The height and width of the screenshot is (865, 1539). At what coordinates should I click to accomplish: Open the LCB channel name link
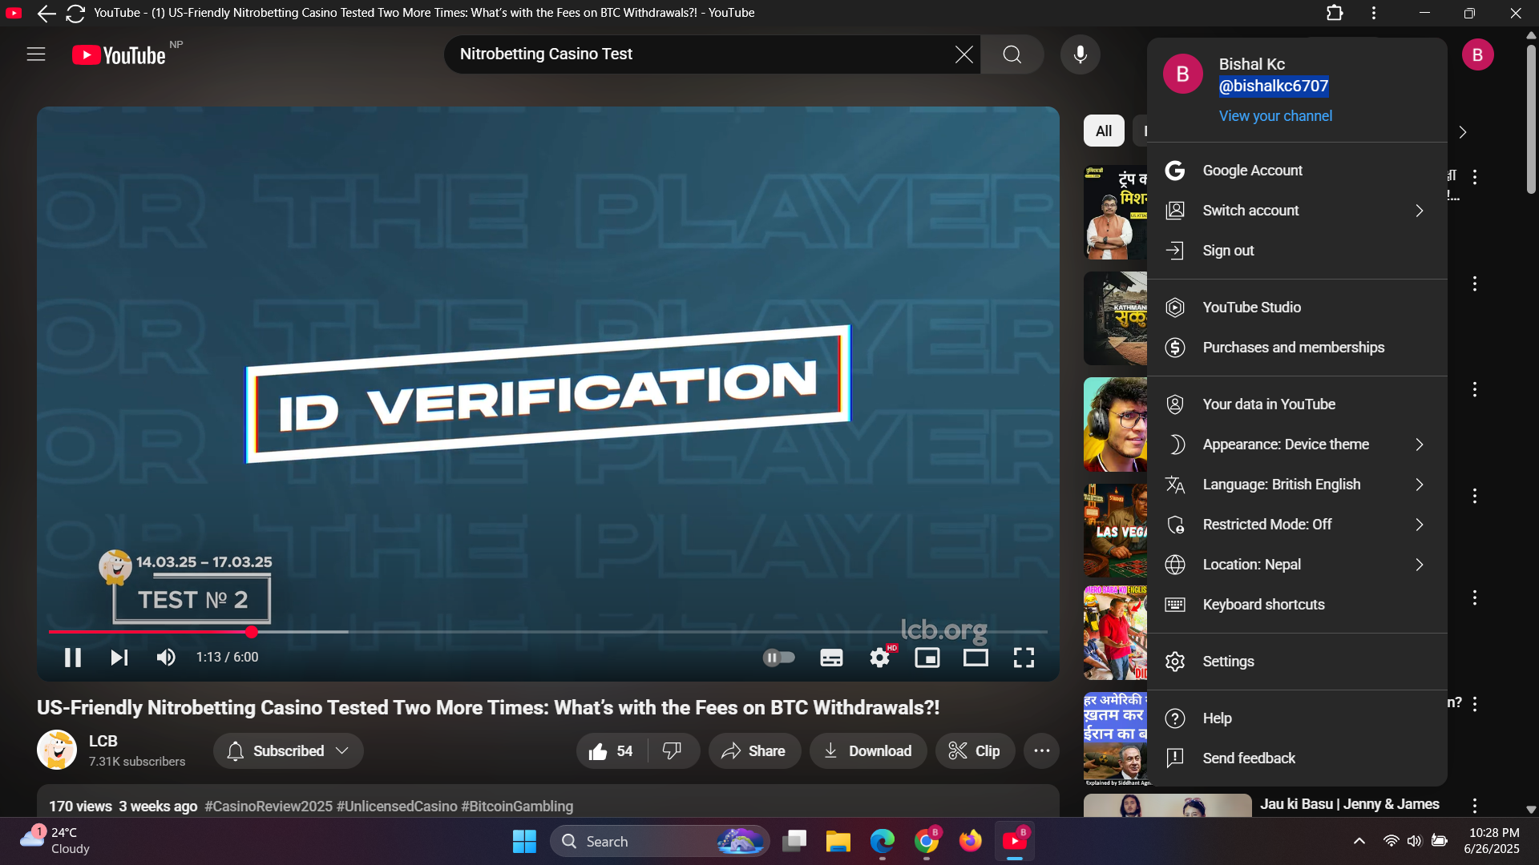point(103,742)
